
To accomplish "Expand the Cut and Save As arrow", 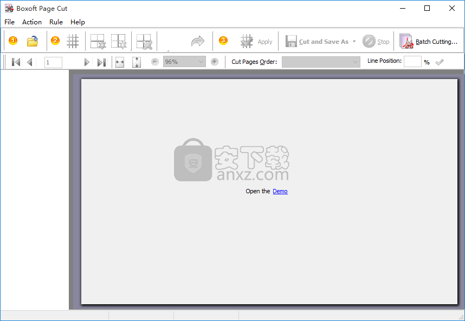I will pyautogui.click(x=354, y=42).
